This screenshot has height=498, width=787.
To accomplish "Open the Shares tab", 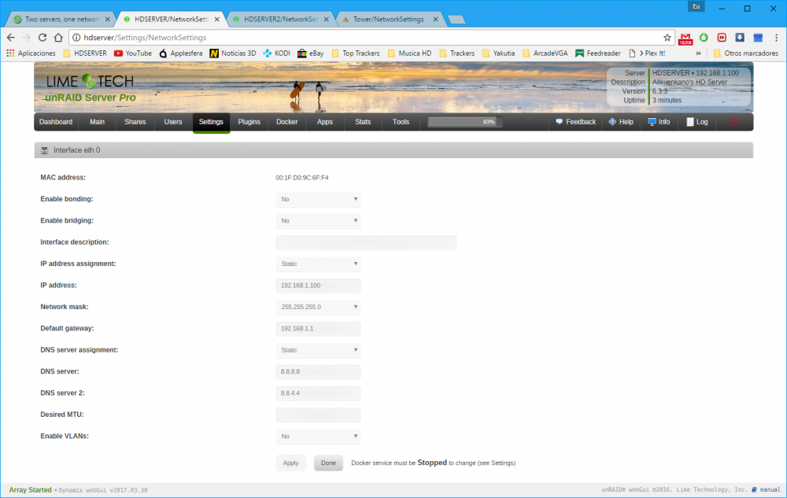I will click(135, 122).
